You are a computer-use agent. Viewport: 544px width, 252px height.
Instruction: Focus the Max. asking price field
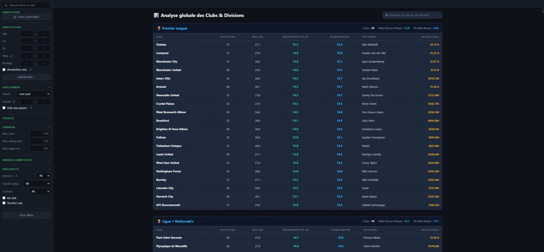40,141
